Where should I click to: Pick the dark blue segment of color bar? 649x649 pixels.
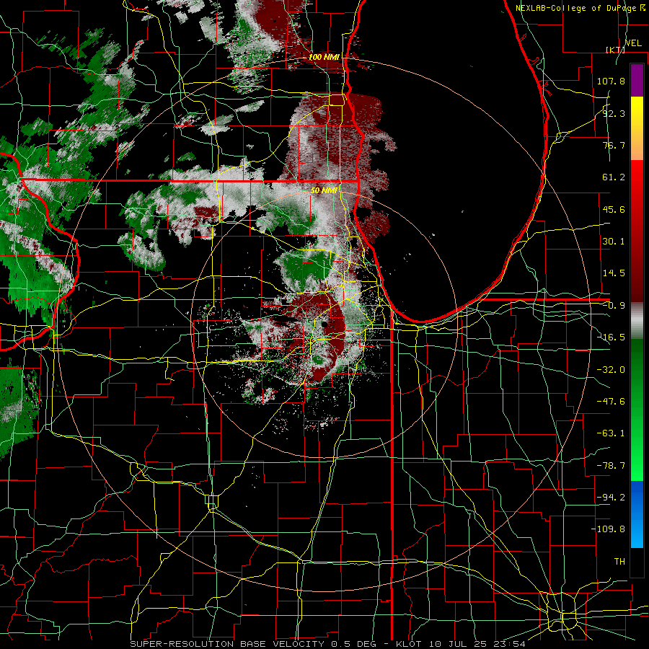(x=637, y=497)
